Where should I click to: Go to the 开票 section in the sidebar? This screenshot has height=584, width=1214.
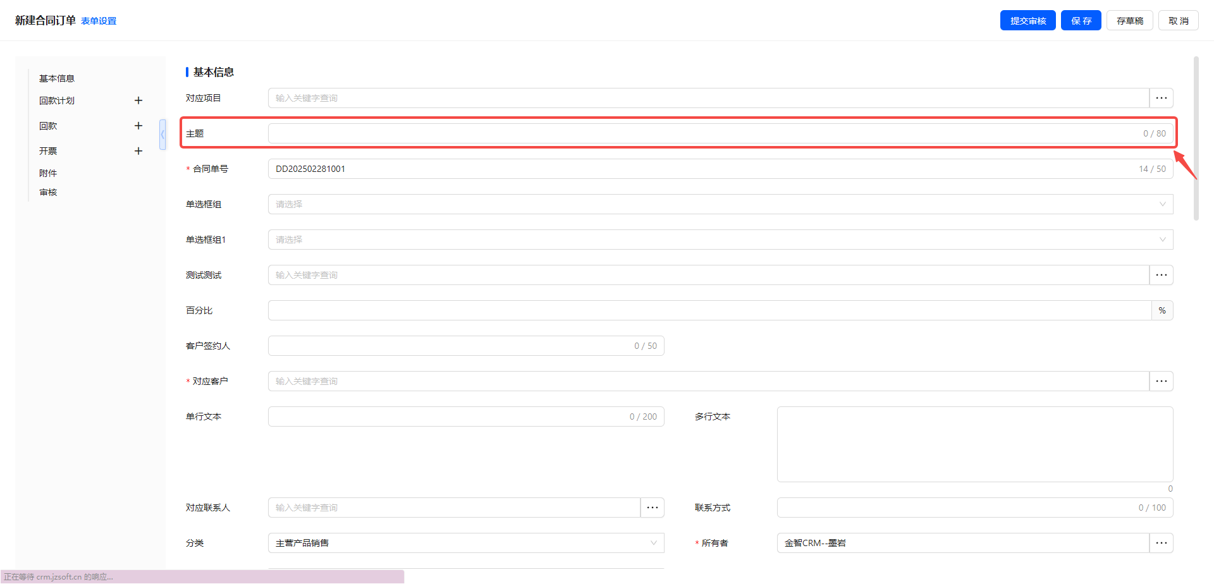(x=48, y=151)
